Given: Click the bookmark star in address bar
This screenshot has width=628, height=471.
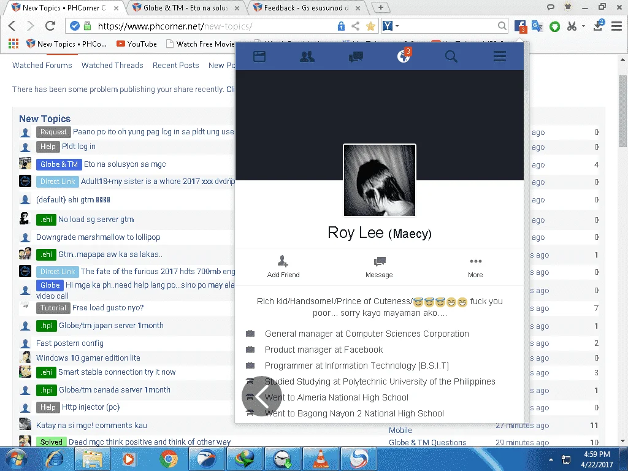Looking at the screenshot, I should 370,26.
